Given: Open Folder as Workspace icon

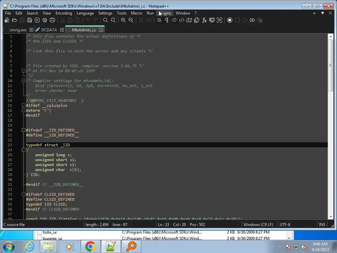Looking at the screenshot, I should pos(212,20).
